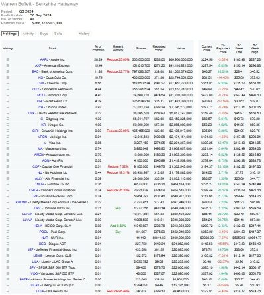Open history icon in the Chevron Corp. row
The width and height of the screenshot is (264, 295).
point(8,83)
